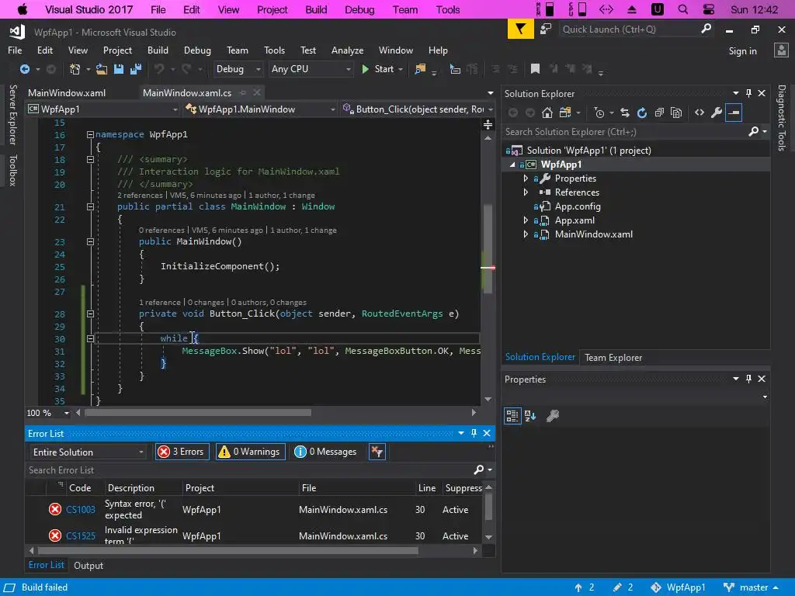
Task: Click the master branch button in status bar
Action: point(752,587)
